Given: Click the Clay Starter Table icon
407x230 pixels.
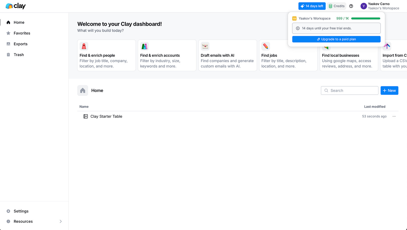Looking at the screenshot, I should pyautogui.click(x=86, y=116).
